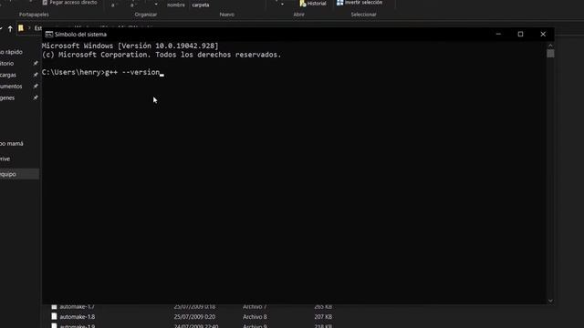Select automake-1.8 file in Explorer
The width and height of the screenshot is (584, 328).
point(77,317)
